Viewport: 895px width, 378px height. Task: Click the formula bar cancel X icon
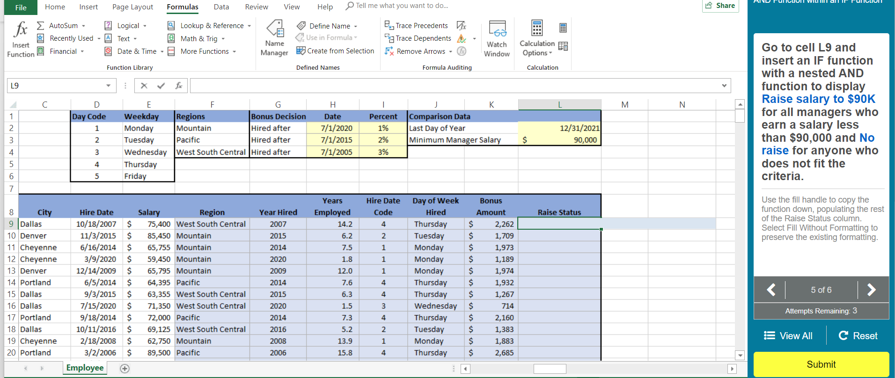[x=144, y=86]
